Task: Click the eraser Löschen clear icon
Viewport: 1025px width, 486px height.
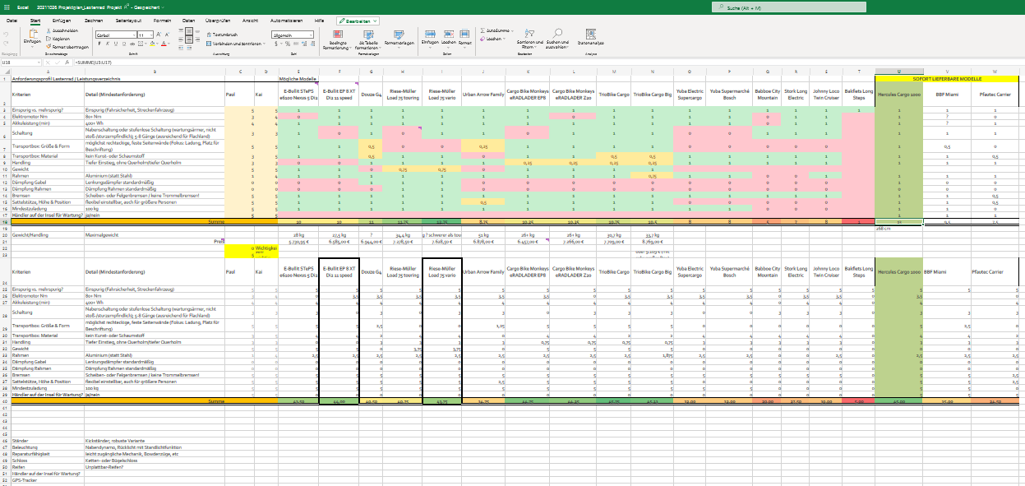Action: (x=482, y=38)
